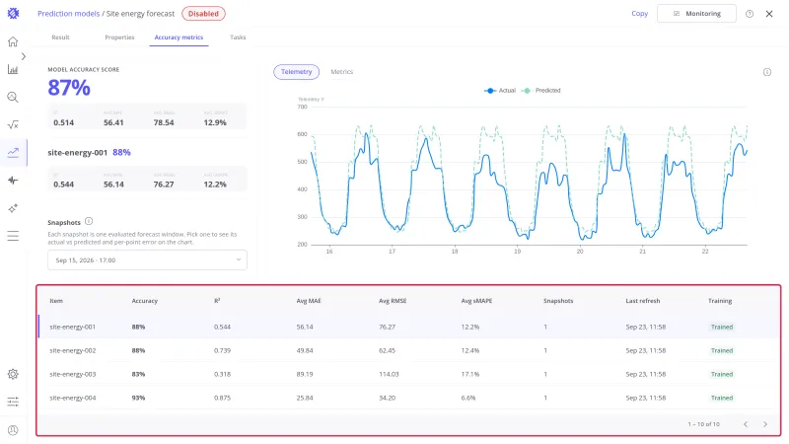Click the 93% accuracy cell
Viewport: 789px width, 444px height.
click(x=138, y=398)
